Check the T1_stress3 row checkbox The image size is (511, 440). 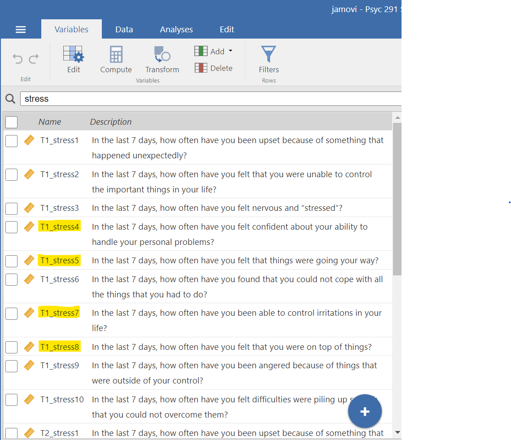click(11, 209)
